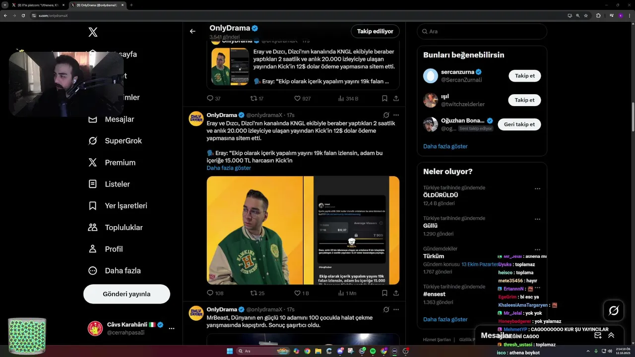Open the floating Grok button

614,311
